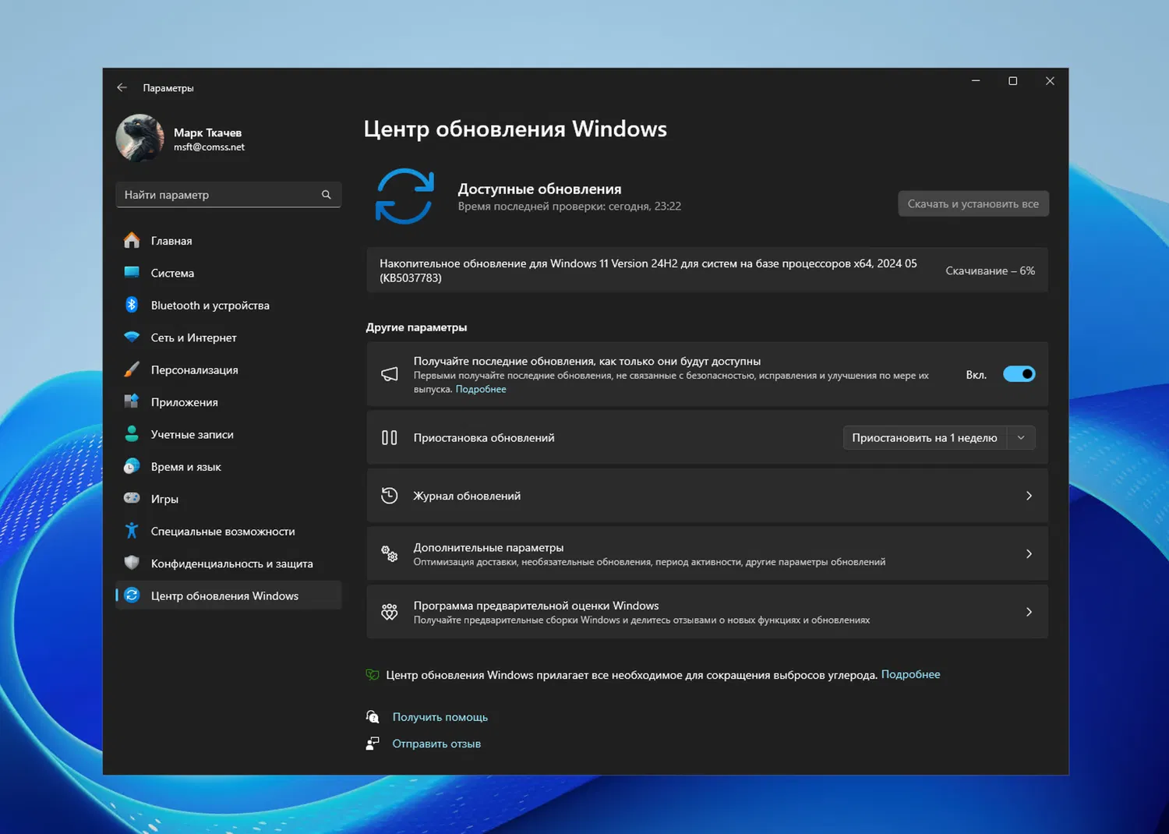Click the history icon beside Журнал обновлений
Viewport: 1169px width, 834px height.
pyautogui.click(x=390, y=496)
